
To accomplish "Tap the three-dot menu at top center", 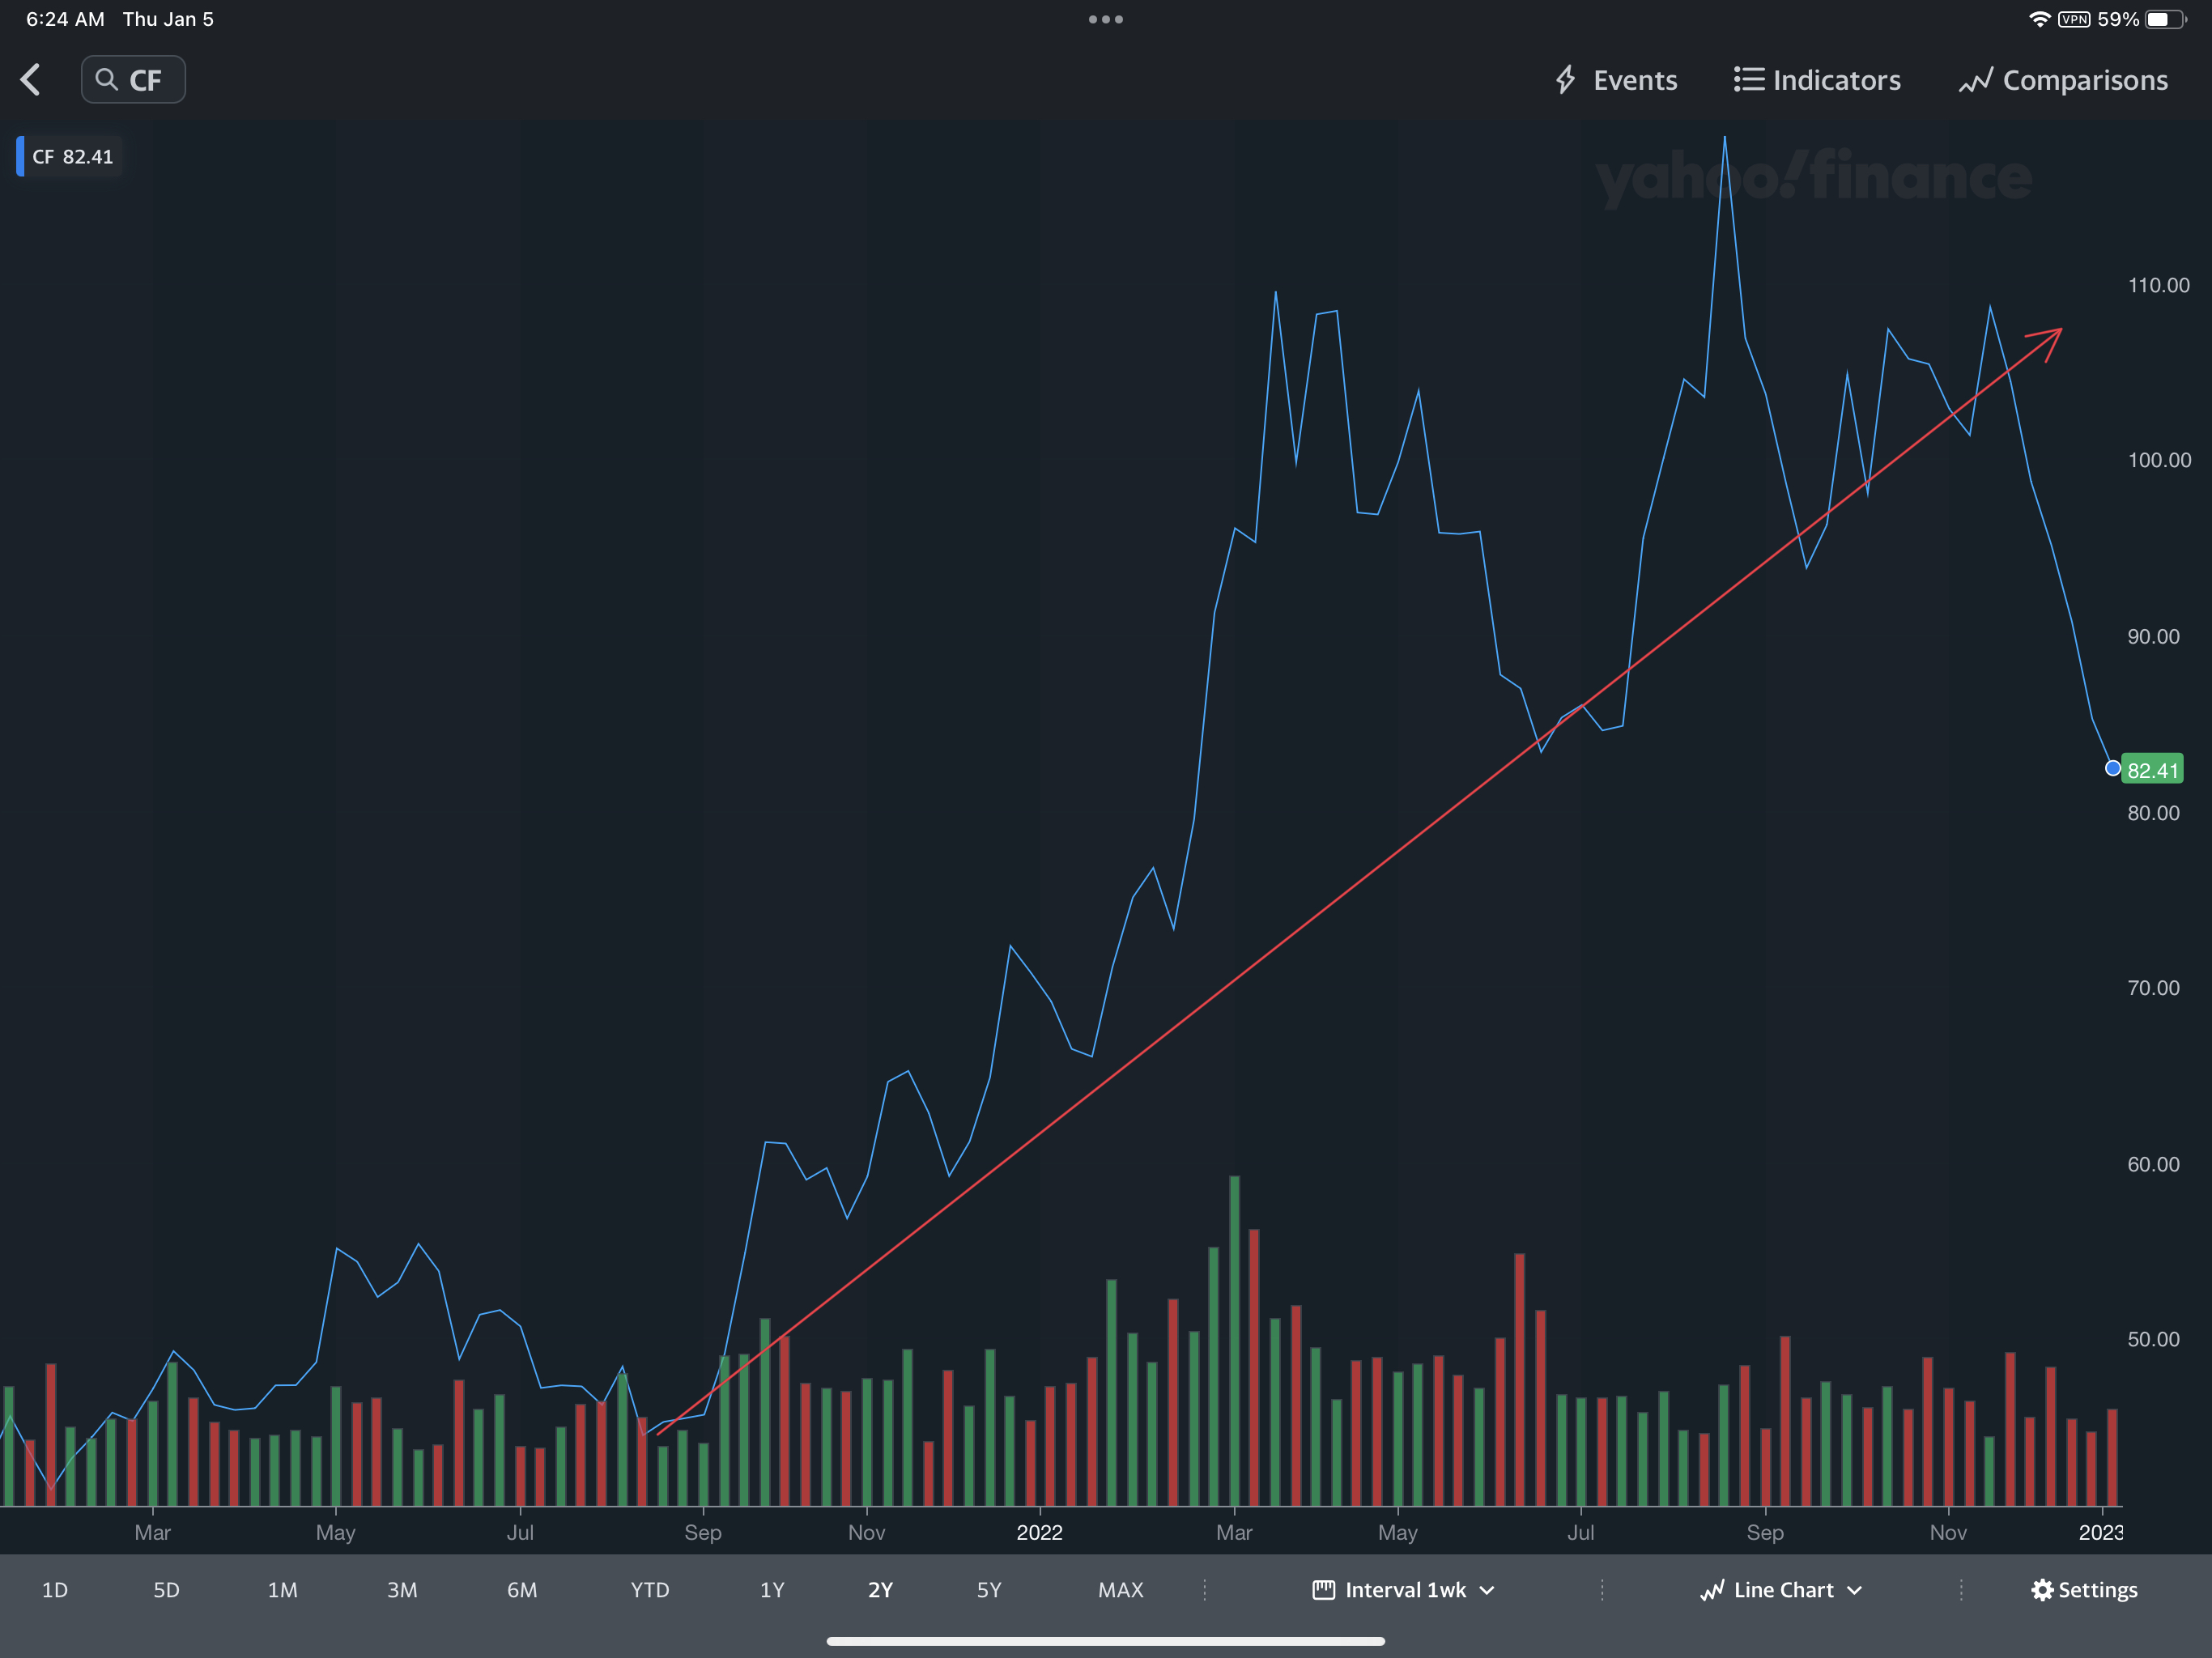I will point(1105,19).
